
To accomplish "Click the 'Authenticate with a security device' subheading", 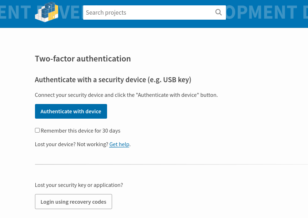I will click(113, 80).
